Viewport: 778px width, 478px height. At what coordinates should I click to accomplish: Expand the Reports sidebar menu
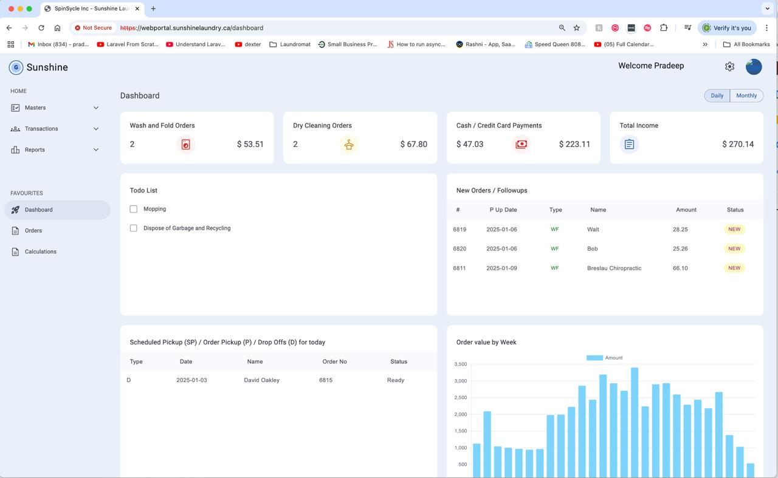point(55,150)
